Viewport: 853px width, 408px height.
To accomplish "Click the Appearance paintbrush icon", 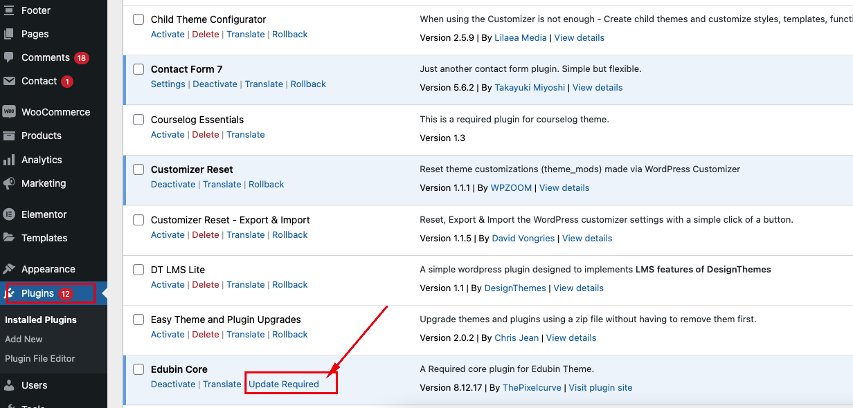I will pos(9,269).
